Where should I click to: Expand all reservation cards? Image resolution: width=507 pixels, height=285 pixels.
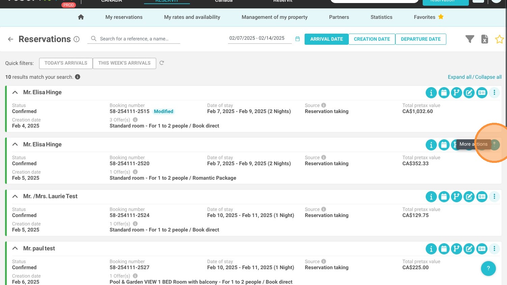point(459,77)
